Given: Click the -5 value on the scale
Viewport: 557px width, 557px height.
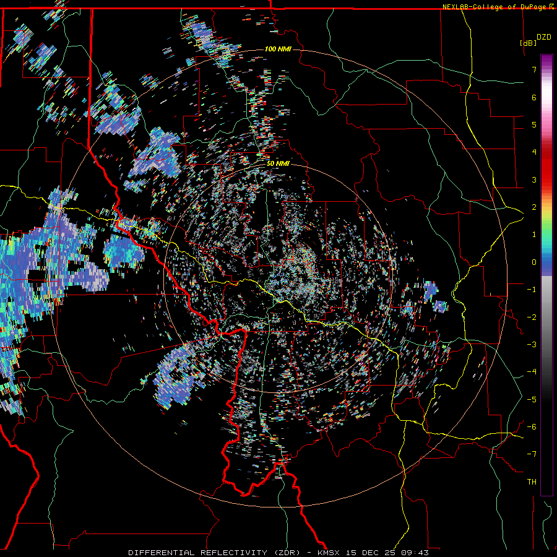Looking at the screenshot, I should 532,399.
